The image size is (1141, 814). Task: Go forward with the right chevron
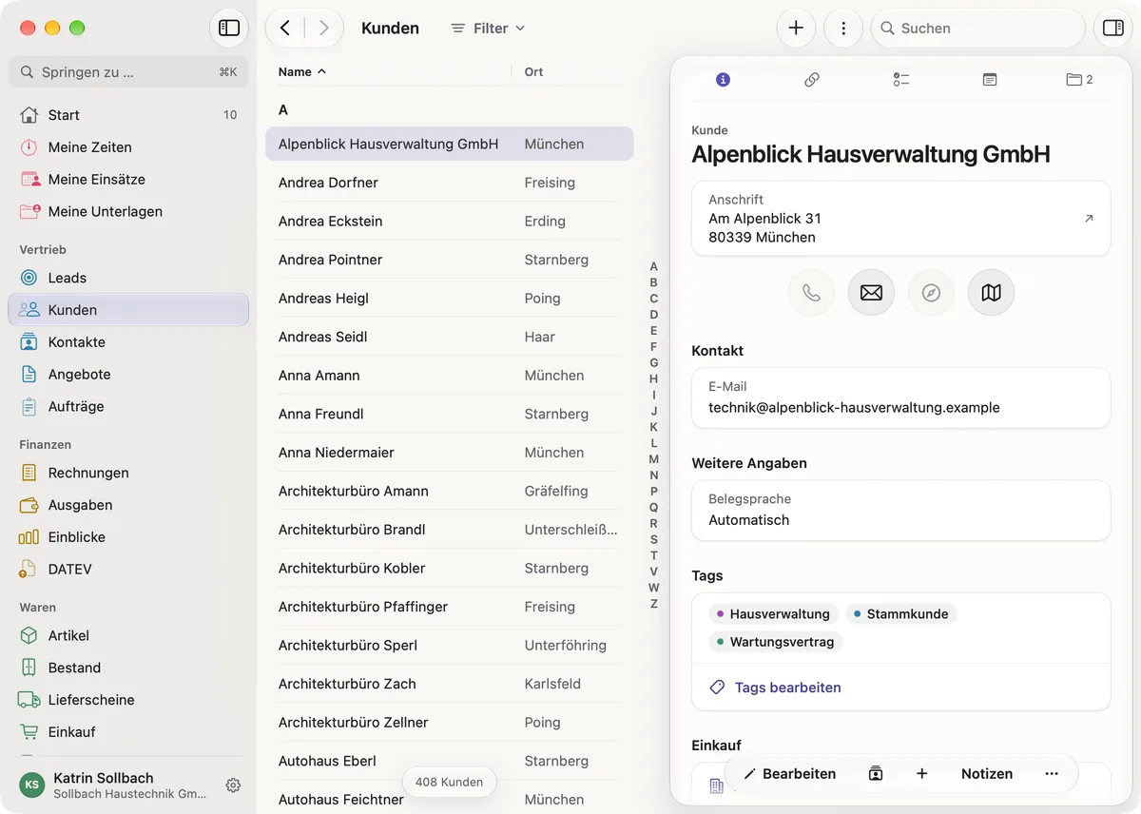(324, 29)
